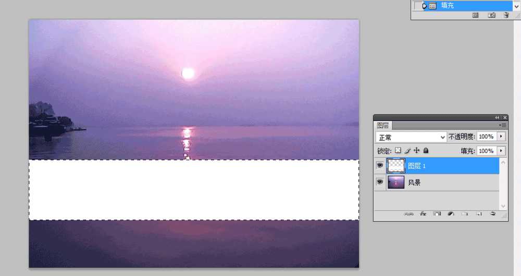
Task: Delete layer using Layers trash icon
Action: (493, 214)
